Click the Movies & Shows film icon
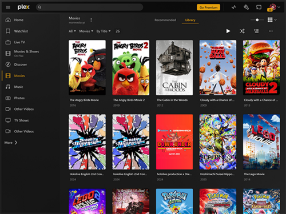 pyautogui.click(x=8, y=53)
